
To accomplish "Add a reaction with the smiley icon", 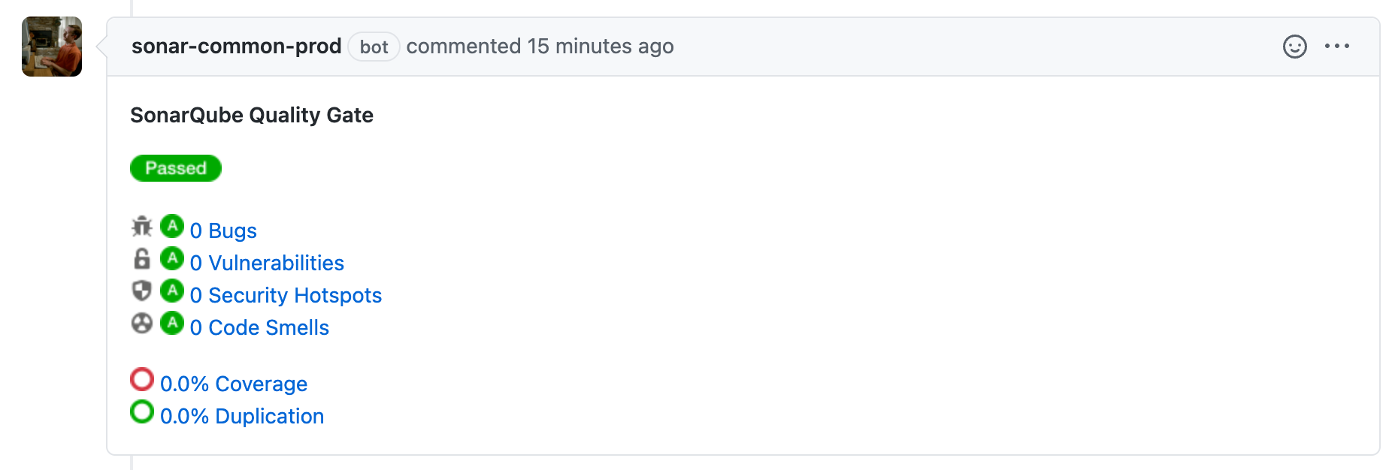I will (1294, 47).
